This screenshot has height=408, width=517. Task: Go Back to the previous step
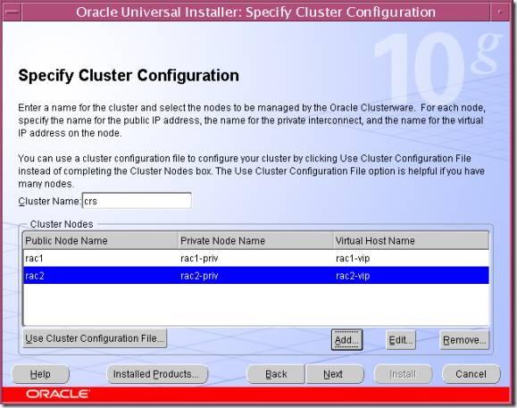(276, 374)
